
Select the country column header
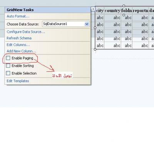112,10
